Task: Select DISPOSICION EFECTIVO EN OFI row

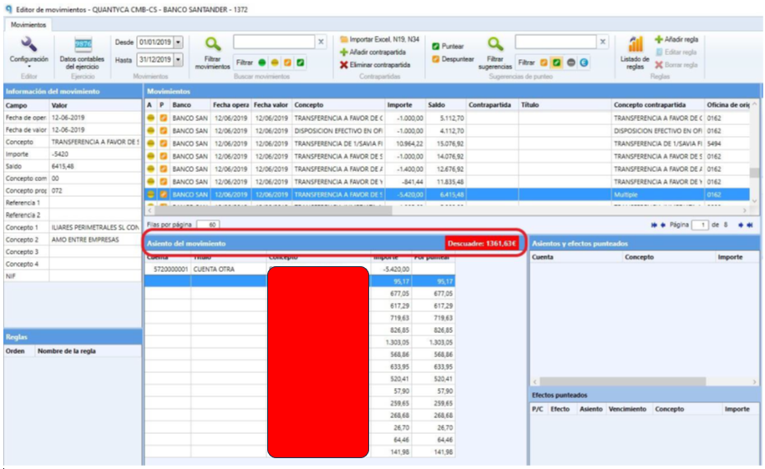Action: 447,131
